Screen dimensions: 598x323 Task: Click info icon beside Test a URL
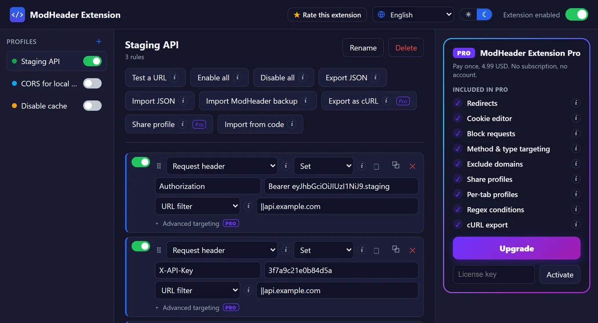[175, 77]
